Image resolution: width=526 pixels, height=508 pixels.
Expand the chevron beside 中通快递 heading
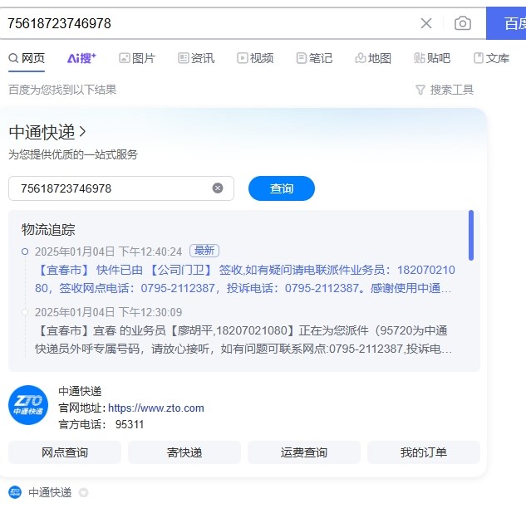coord(82,132)
